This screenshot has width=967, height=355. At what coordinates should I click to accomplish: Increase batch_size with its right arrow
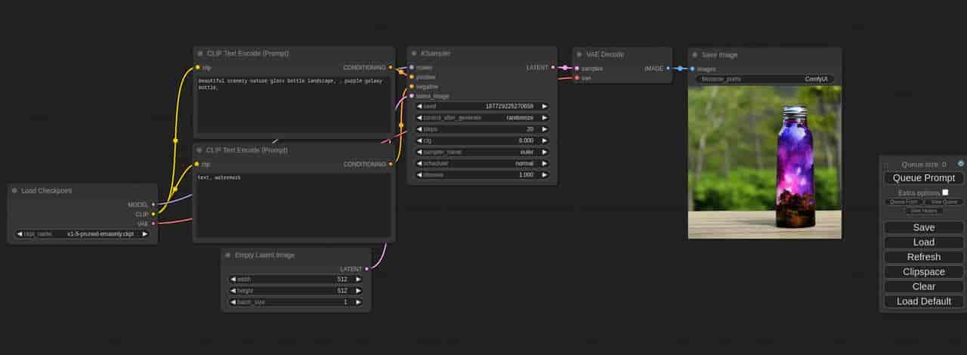click(357, 302)
